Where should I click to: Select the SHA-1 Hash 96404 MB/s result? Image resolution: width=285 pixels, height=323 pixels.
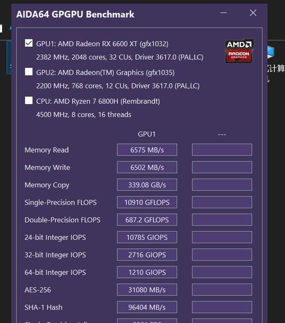[x=147, y=308]
